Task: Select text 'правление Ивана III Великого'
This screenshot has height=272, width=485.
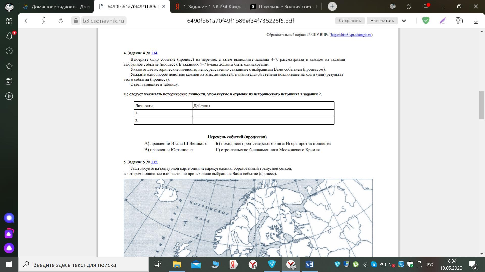Action: (179, 144)
